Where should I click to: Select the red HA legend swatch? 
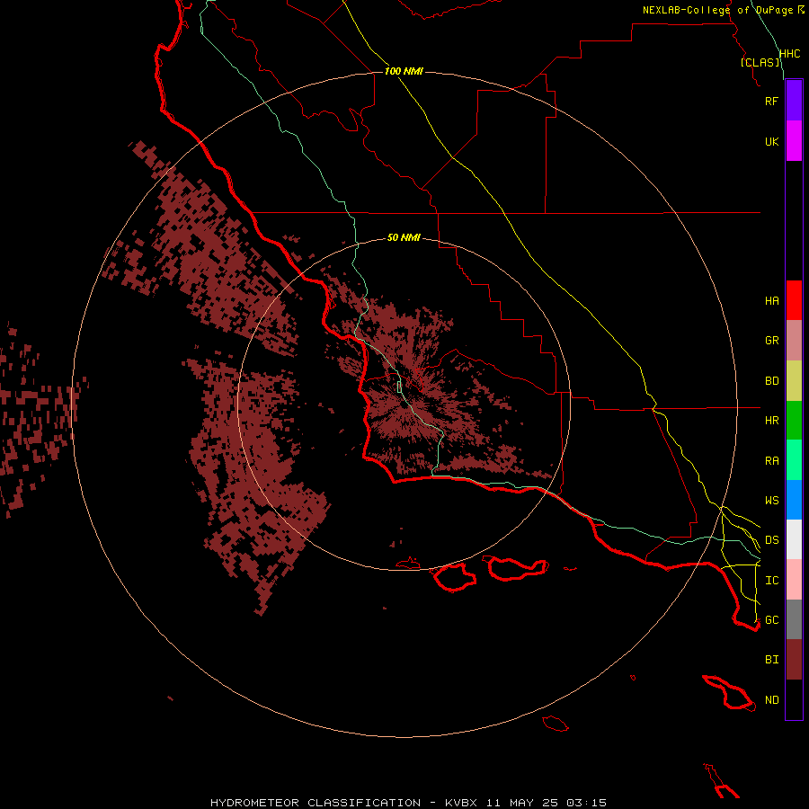coord(794,300)
